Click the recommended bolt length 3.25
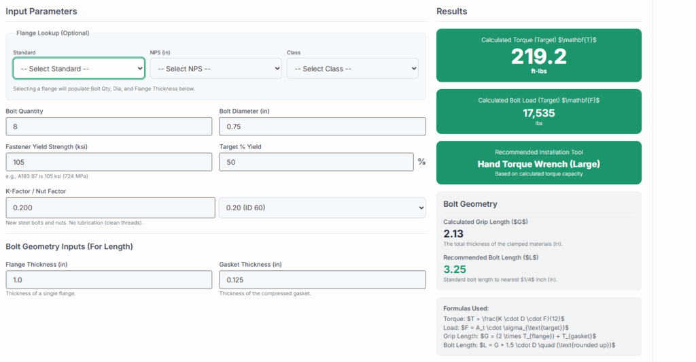The width and height of the screenshot is (696, 362). click(x=455, y=269)
